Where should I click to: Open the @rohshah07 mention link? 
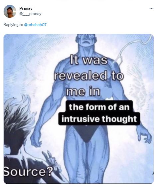click(35, 25)
